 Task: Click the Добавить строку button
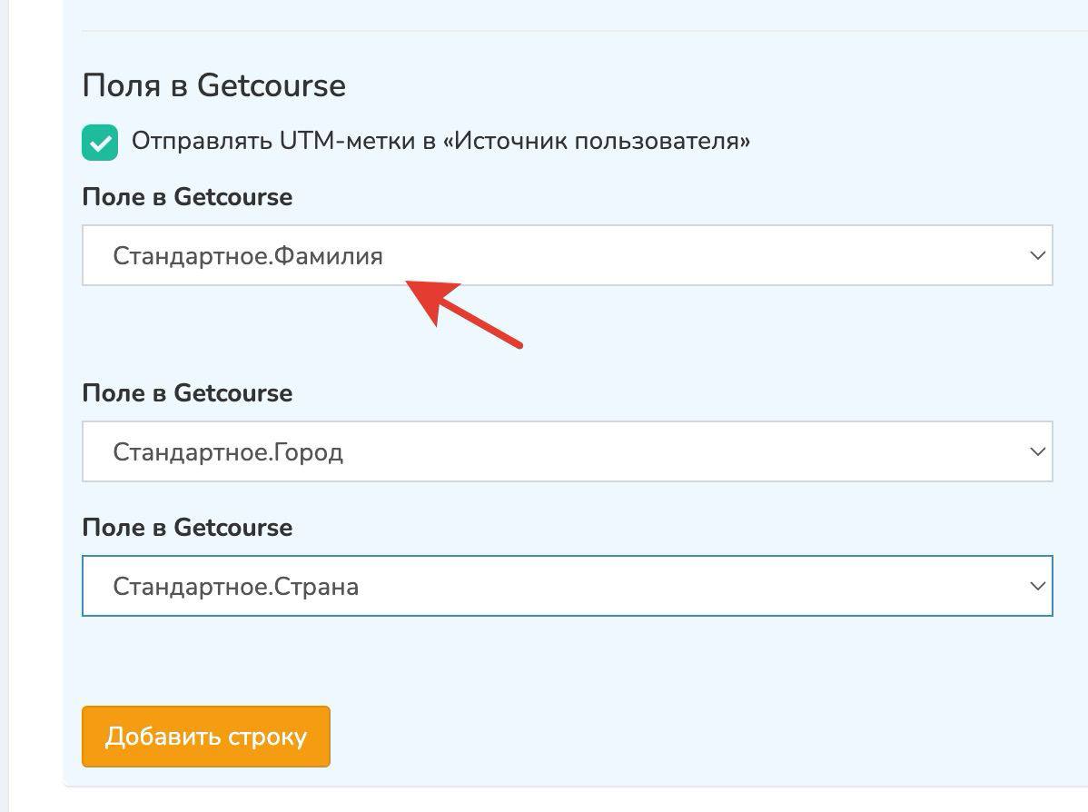pyautogui.click(x=206, y=737)
